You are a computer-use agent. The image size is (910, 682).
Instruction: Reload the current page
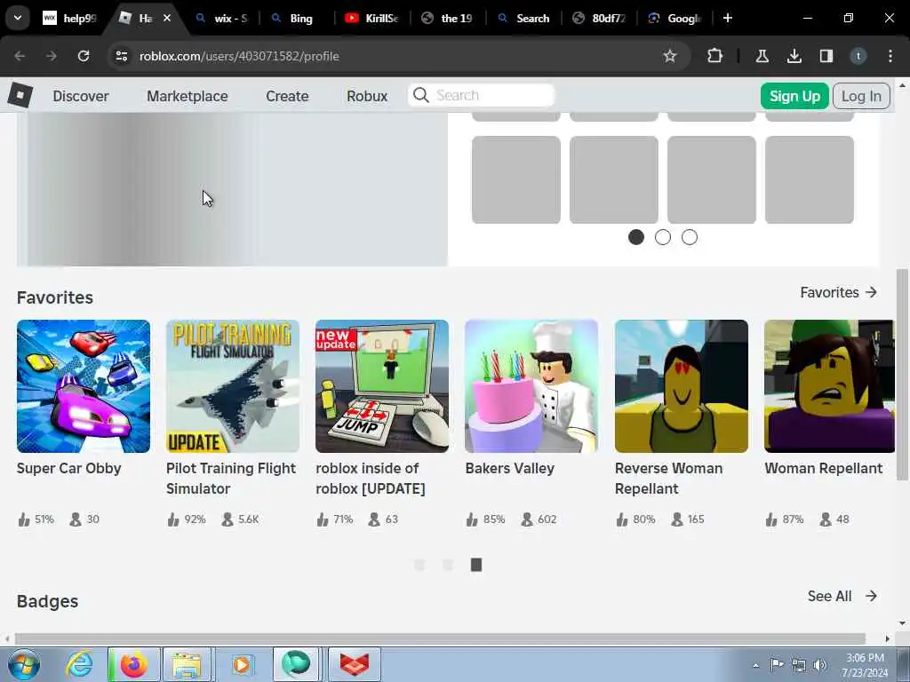pos(84,56)
